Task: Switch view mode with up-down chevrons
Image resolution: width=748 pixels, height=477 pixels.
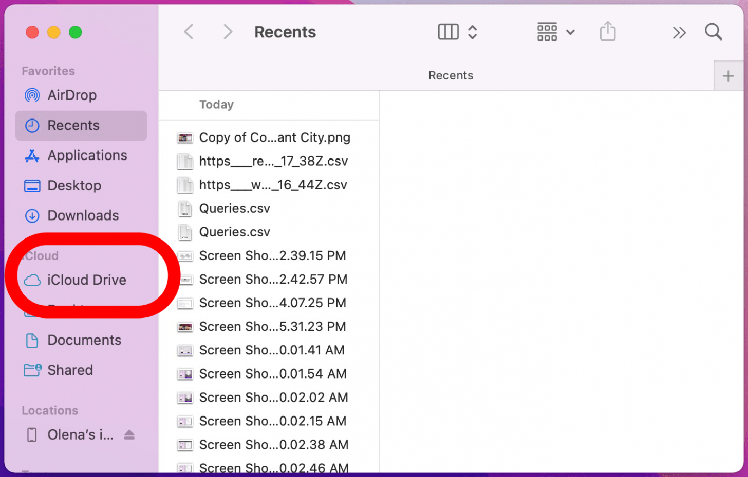Action: click(473, 32)
